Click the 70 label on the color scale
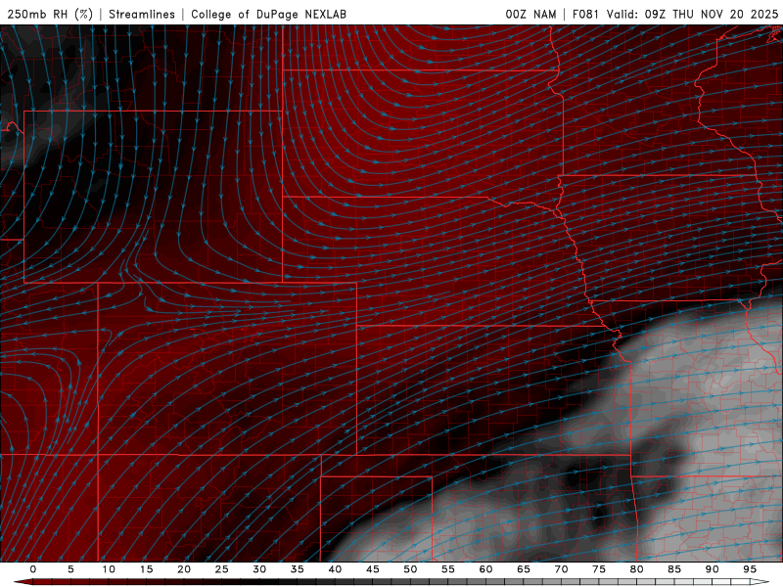The width and height of the screenshot is (783, 587). pyautogui.click(x=561, y=569)
